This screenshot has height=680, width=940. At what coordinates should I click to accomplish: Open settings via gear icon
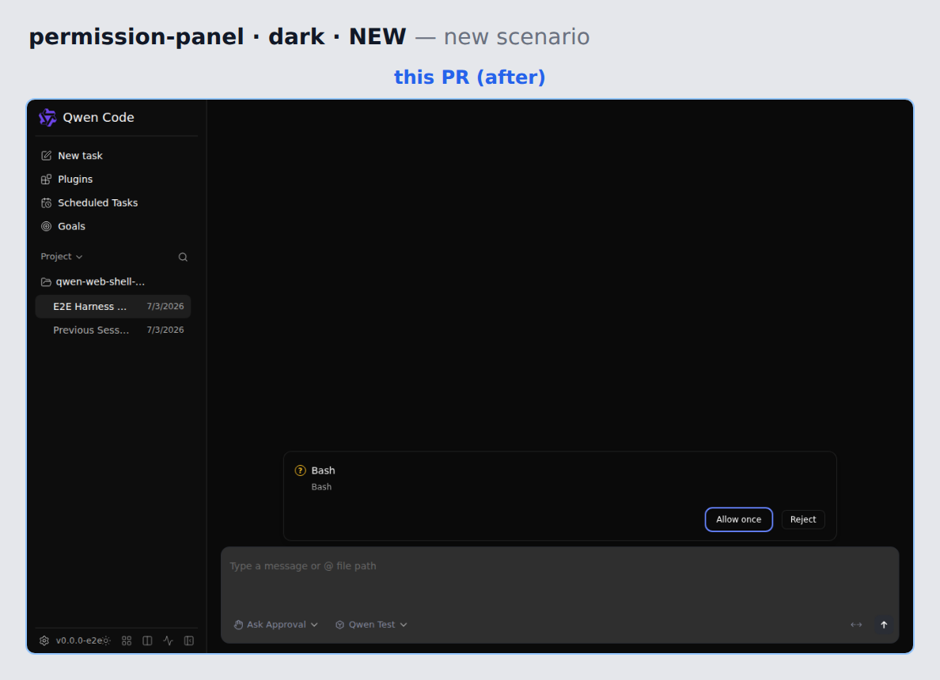[x=44, y=640]
